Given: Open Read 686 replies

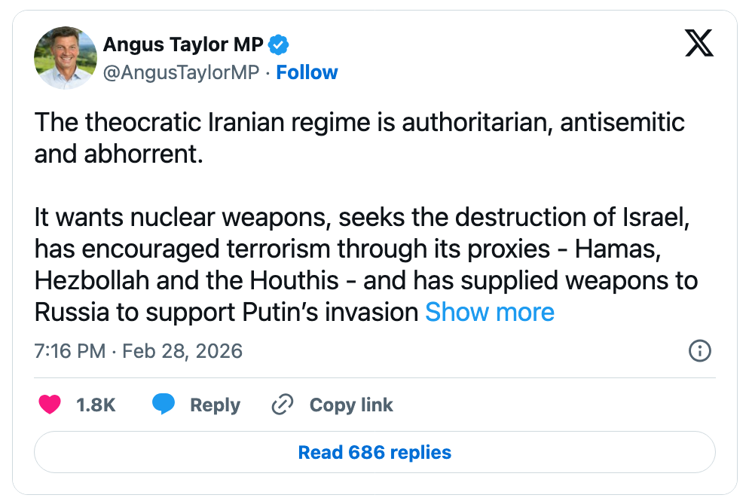Looking at the screenshot, I should point(374,452).
